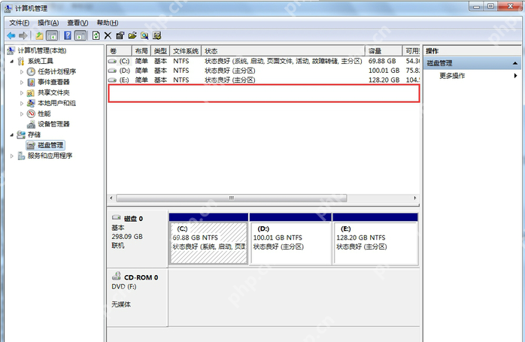Viewport: 525px width, 342px height.
Task: Click the 100.01 GB capacity cell
Action: tap(384, 71)
